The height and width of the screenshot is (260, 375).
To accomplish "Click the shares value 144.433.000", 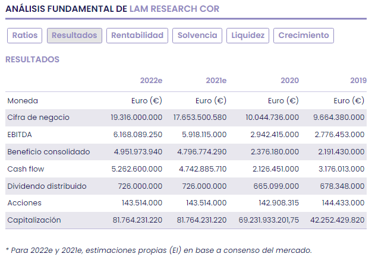I will (x=343, y=203).
